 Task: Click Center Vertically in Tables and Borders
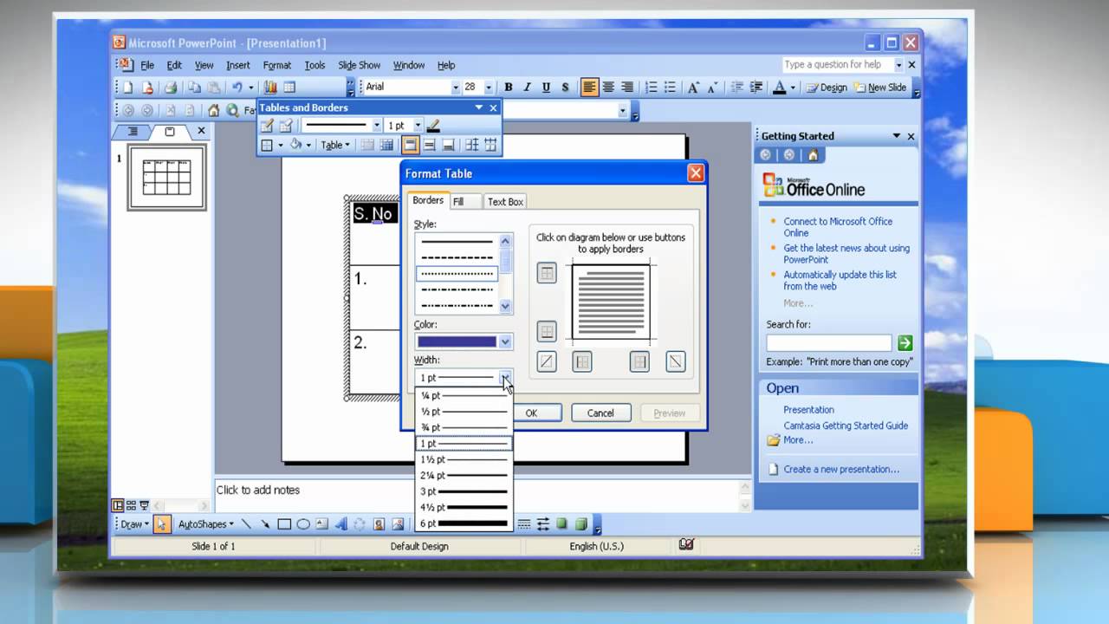pyautogui.click(x=429, y=146)
